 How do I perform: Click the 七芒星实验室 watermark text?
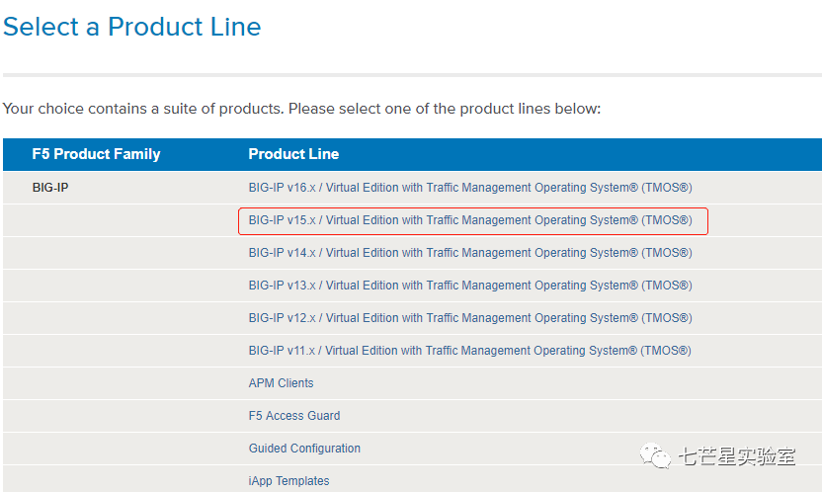(737, 456)
